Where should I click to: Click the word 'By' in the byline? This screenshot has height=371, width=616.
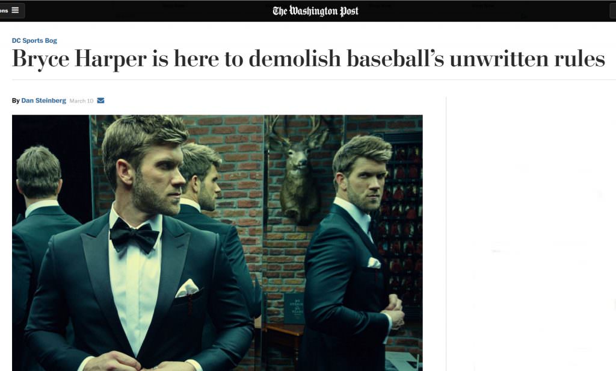coord(16,101)
